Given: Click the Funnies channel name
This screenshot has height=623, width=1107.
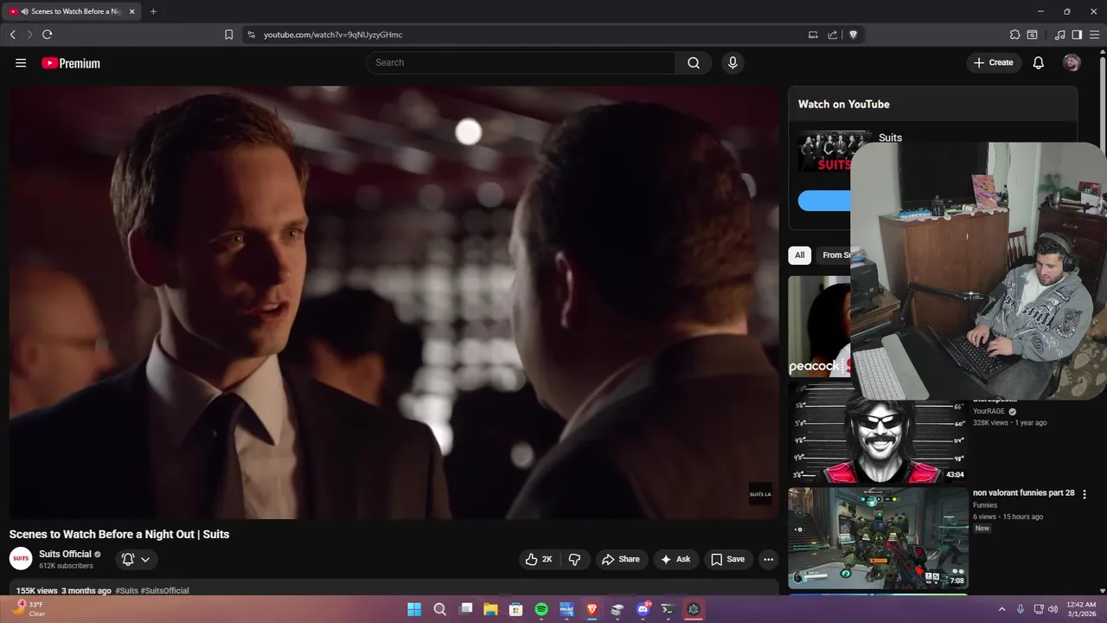Looking at the screenshot, I should (985, 504).
